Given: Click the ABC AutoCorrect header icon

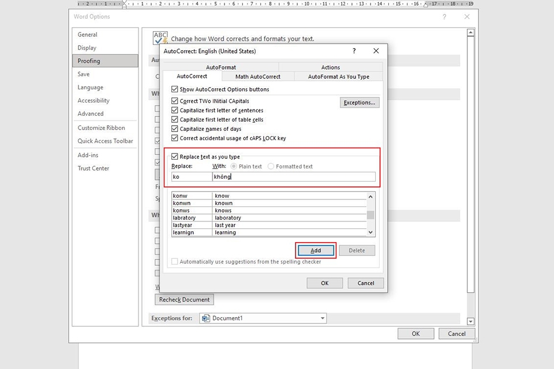Looking at the screenshot, I should 160,36.
